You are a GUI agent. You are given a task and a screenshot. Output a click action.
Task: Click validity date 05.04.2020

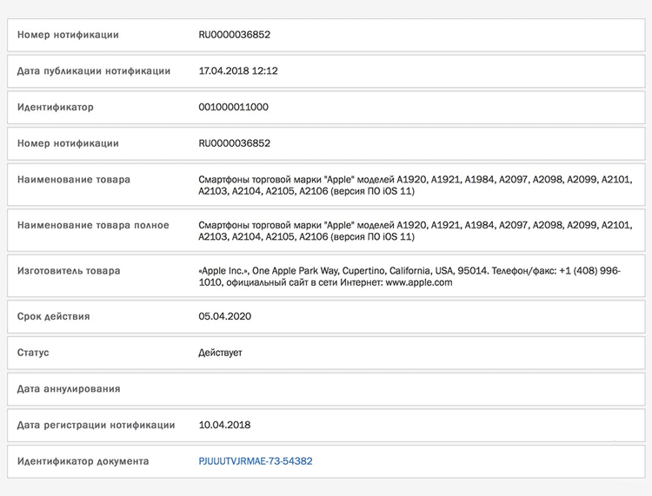click(x=224, y=316)
